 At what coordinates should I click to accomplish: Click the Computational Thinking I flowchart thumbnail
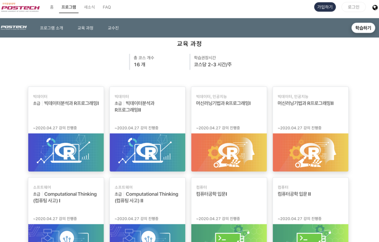(66, 233)
